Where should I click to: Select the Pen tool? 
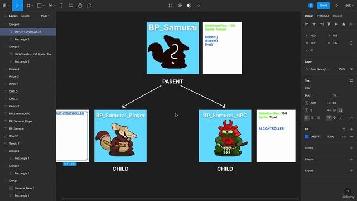[50, 6]
